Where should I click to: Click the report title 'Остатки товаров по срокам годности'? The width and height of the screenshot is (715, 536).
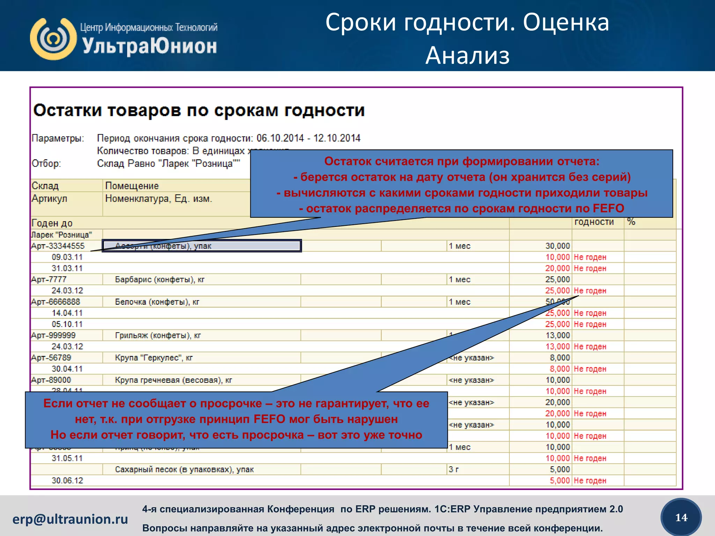click(199, 110)
